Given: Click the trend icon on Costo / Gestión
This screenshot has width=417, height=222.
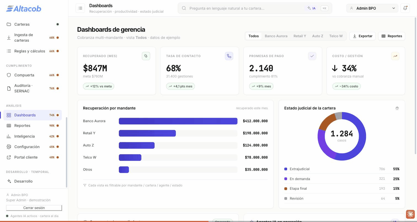Looking at the screenshot, I should coord(395,56).
